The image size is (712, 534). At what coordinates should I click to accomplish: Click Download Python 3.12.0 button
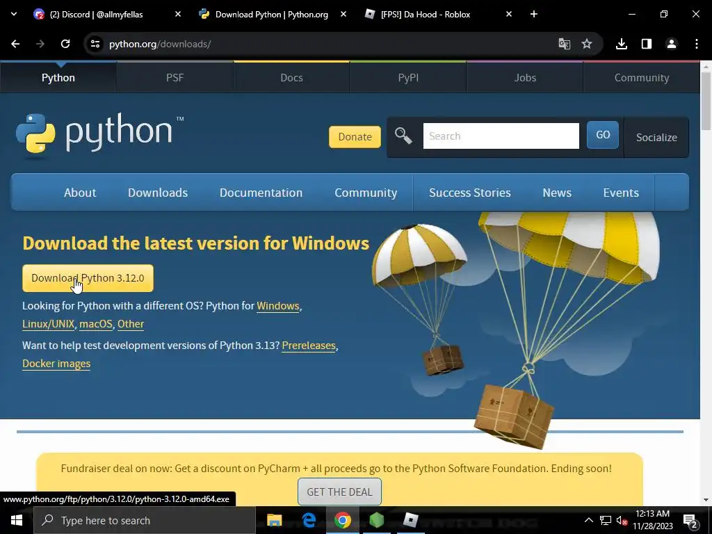pos(88,278)
